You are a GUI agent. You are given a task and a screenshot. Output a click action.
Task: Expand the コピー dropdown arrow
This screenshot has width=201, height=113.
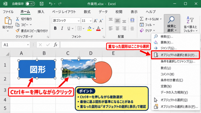click(x=31, y=24)
